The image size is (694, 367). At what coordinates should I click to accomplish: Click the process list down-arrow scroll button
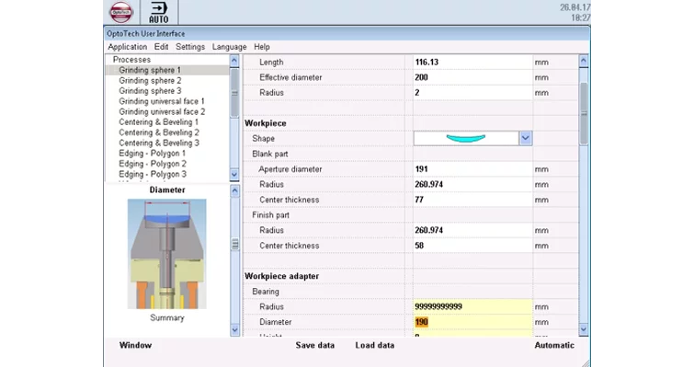(234, 175)
